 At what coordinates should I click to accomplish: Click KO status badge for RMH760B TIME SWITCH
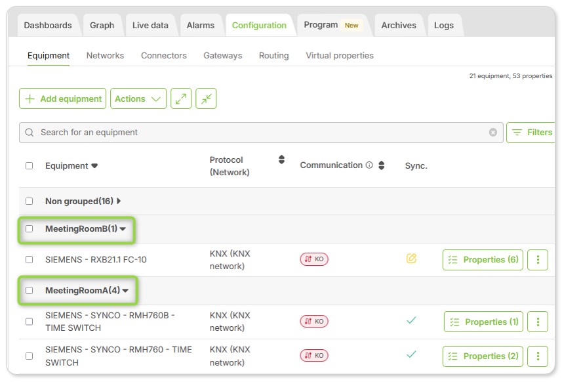(x=314, y=322)
